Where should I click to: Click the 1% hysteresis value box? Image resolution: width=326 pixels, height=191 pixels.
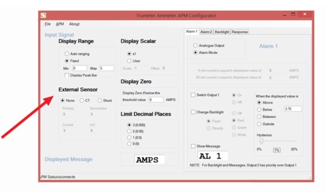coord(277,150)
